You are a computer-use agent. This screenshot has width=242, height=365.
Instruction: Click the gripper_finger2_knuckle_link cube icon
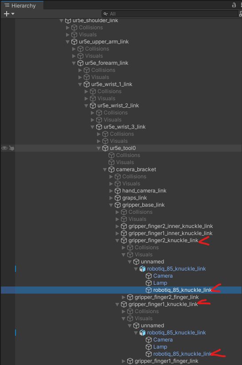(x=124, y=240)
